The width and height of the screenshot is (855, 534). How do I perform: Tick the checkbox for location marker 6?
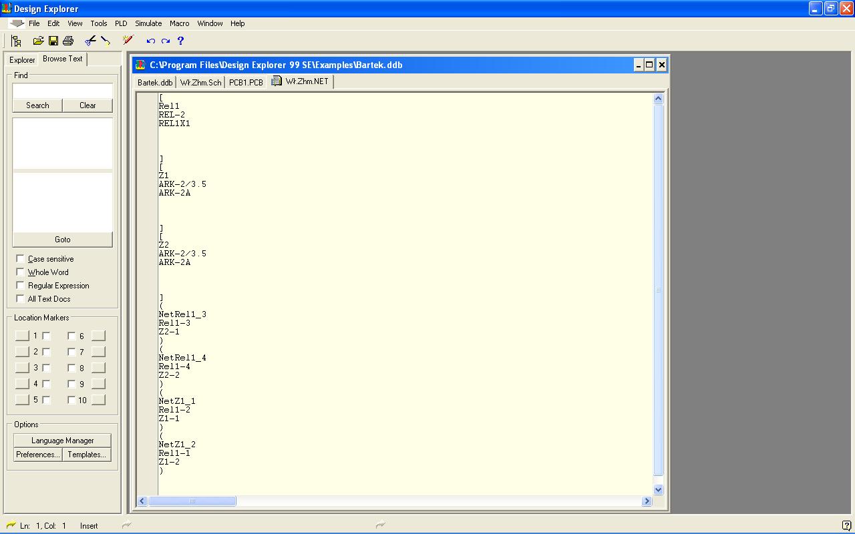tap(71, 336)
